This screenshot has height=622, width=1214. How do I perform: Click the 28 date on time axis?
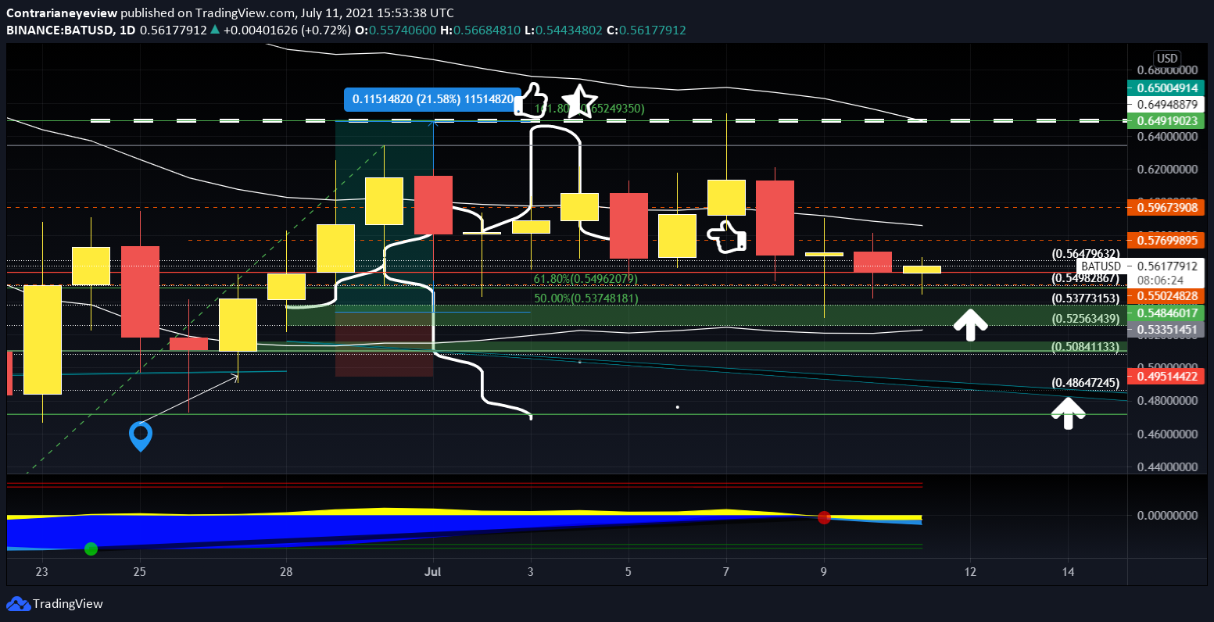pos(286,572)
